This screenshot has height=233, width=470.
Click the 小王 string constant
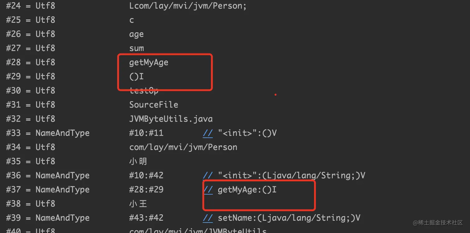click(138, 204)
